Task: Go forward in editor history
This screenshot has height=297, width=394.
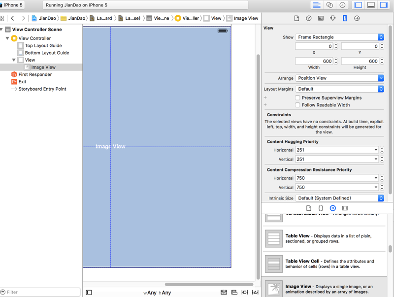Action: [23, 18]
